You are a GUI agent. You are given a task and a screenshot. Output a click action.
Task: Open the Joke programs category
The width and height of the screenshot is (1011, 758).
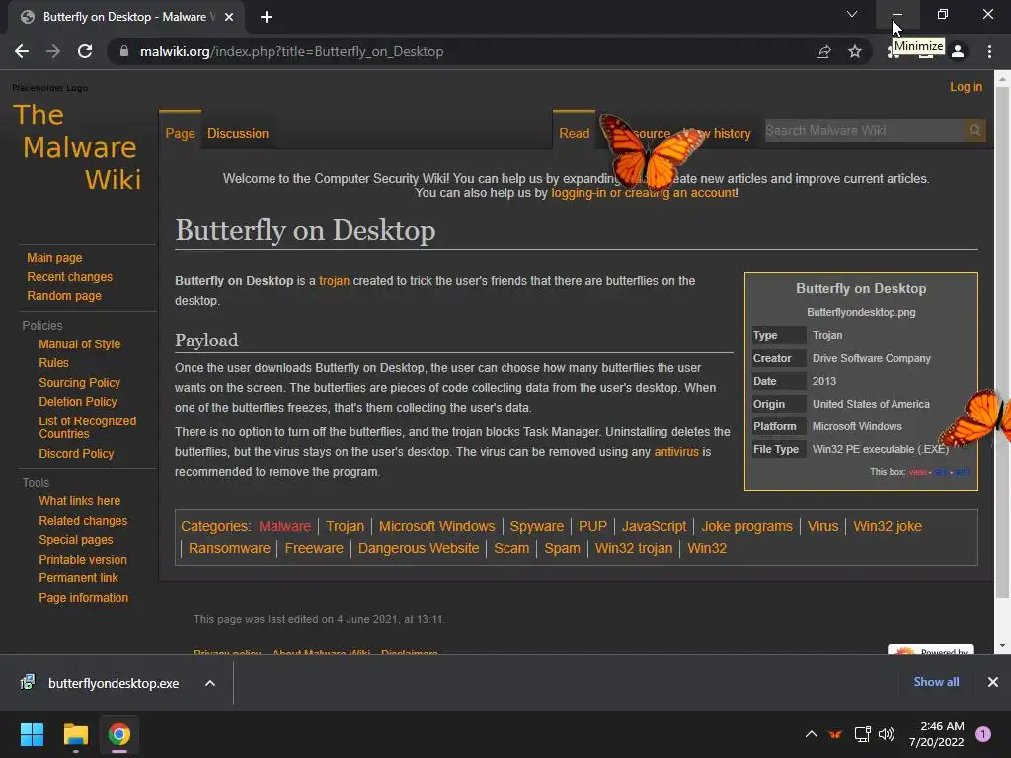pos(746,526)
